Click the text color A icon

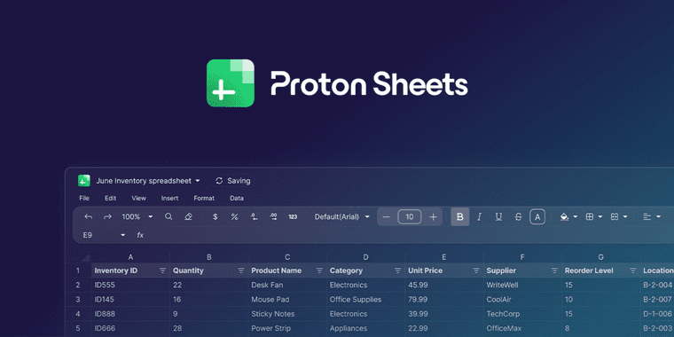537,216
